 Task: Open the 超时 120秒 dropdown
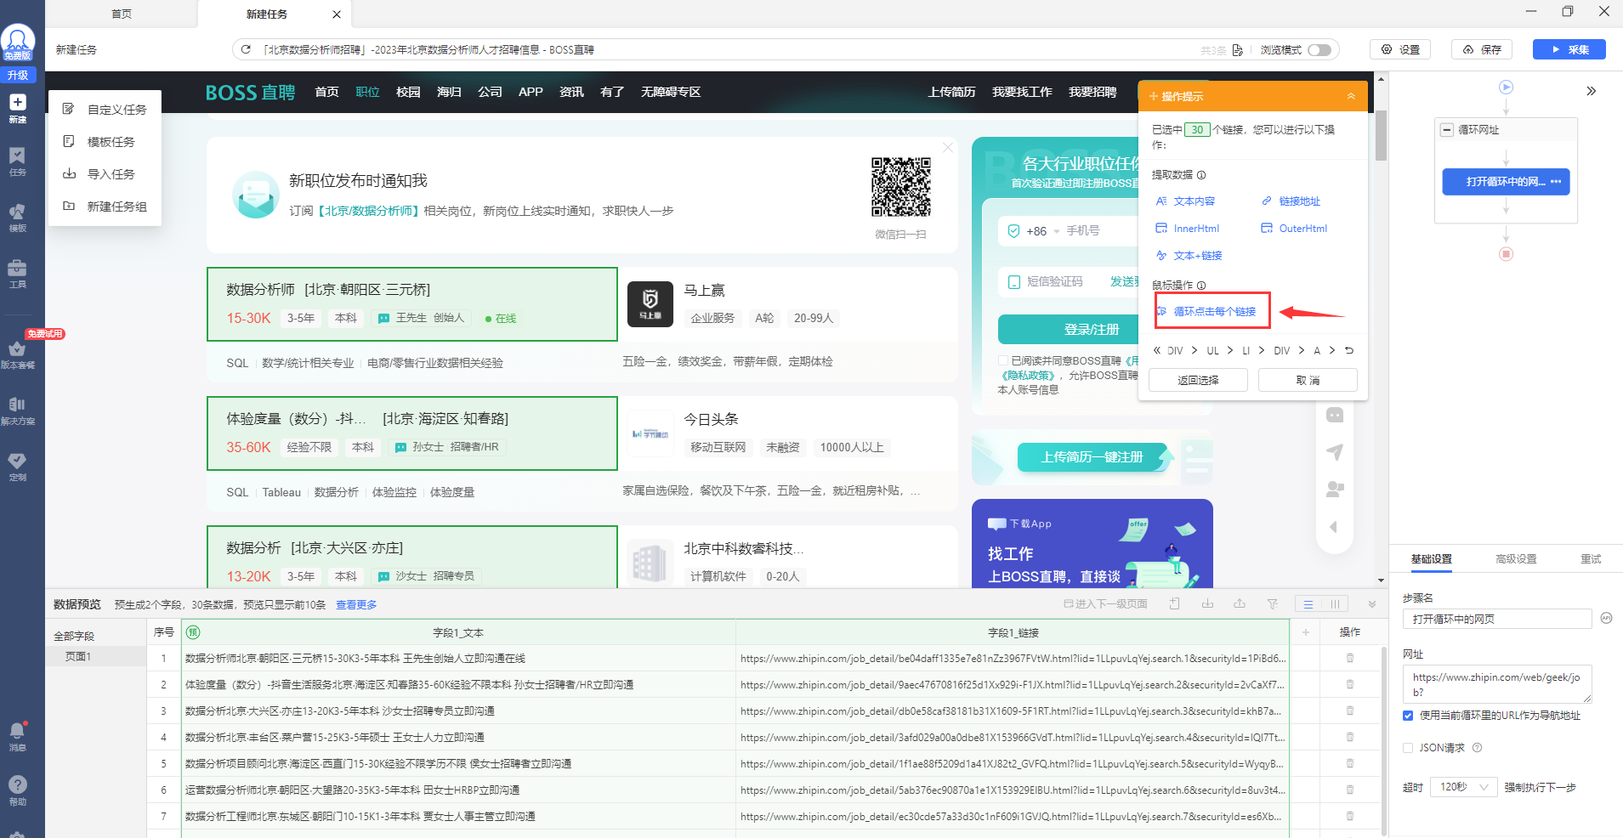[1464, 787]
